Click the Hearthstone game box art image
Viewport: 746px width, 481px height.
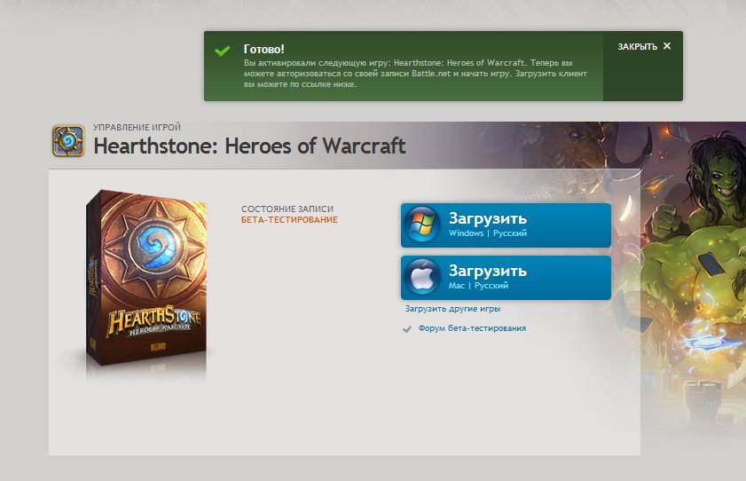[x=146, y=279]
